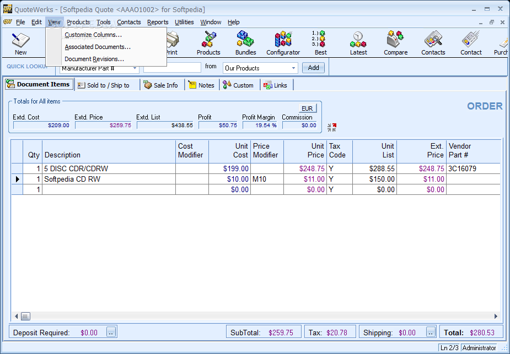The height and width of the screenshot is (354, 510).
Task: Open the Tools menu
Action: pyautogui.click(x=104, y=22)
